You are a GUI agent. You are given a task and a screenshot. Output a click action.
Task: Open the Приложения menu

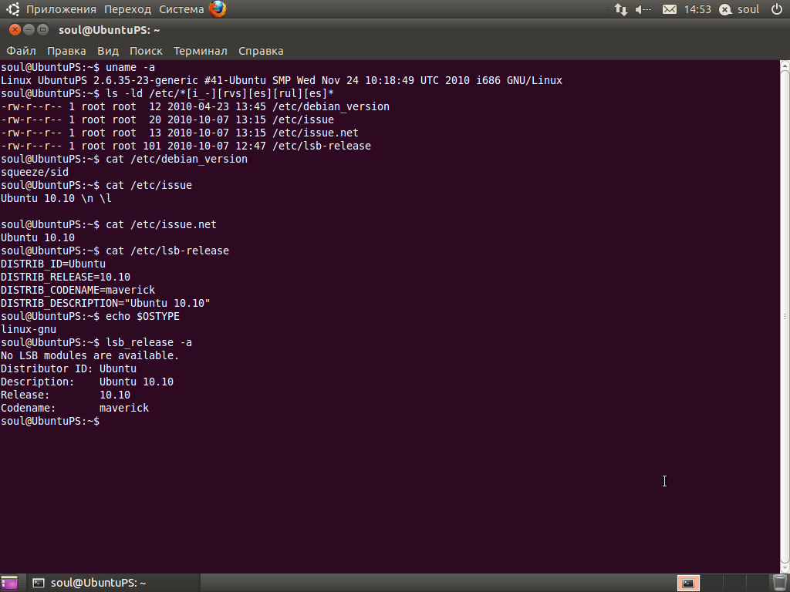pyautogui.click(x=61, y=9)
